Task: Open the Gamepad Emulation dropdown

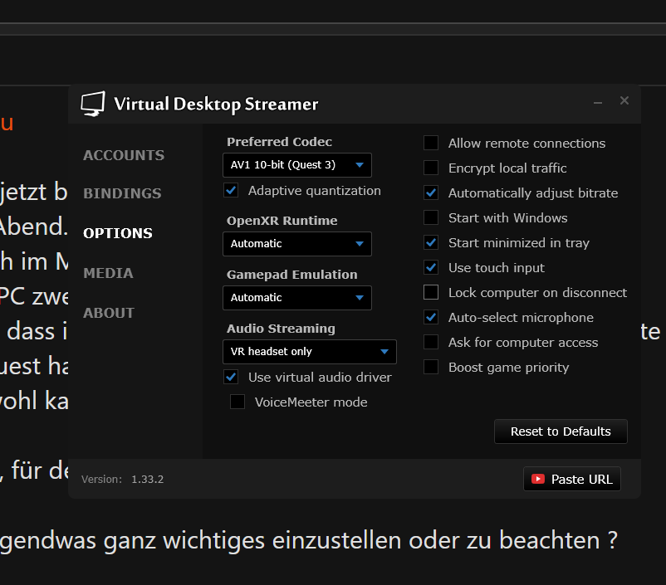Action: (x=297, y=298)
